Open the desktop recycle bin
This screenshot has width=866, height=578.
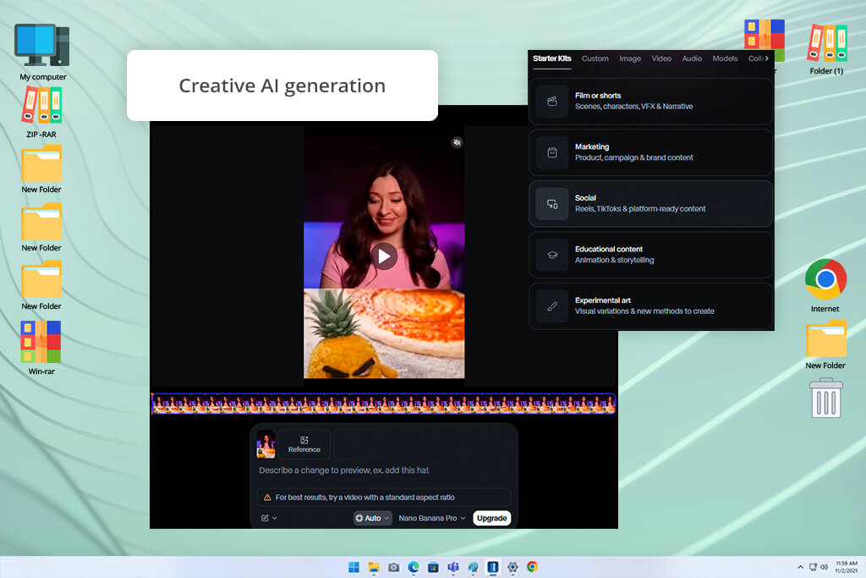825,398
